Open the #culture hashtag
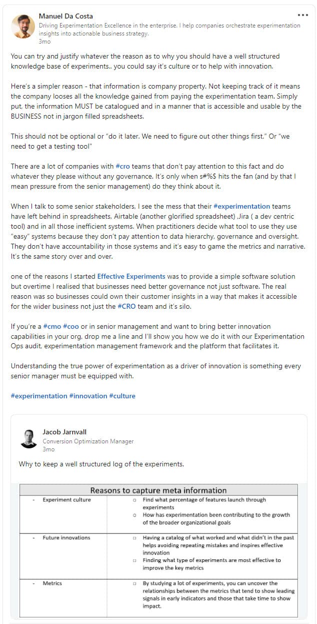 click(122, 396)
